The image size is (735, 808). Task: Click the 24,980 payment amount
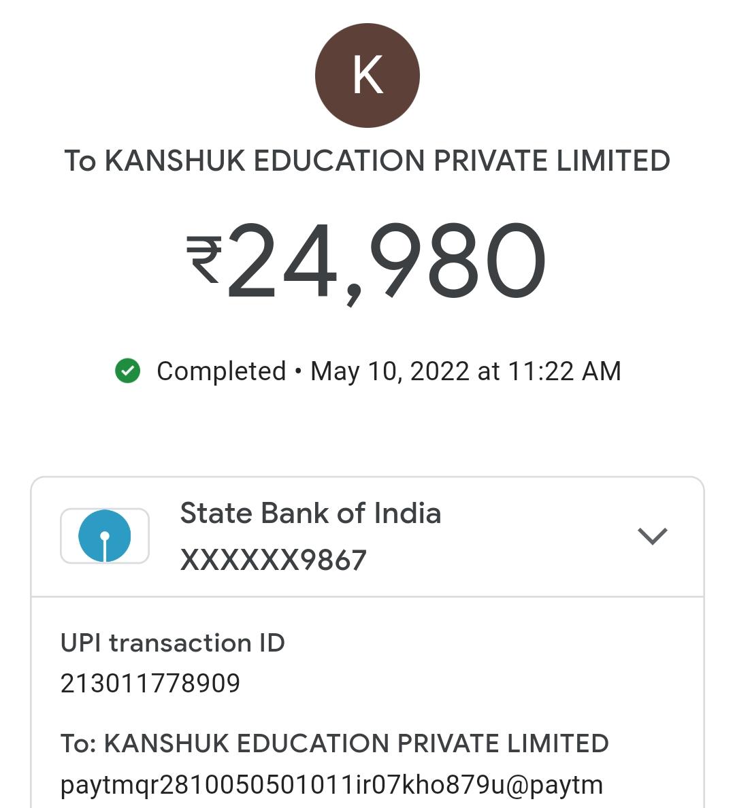tap(385, 262)
